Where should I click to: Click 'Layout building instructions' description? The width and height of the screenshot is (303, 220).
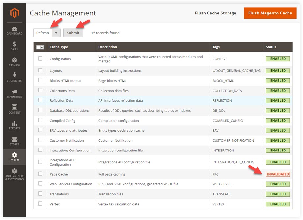click(120, 71)
